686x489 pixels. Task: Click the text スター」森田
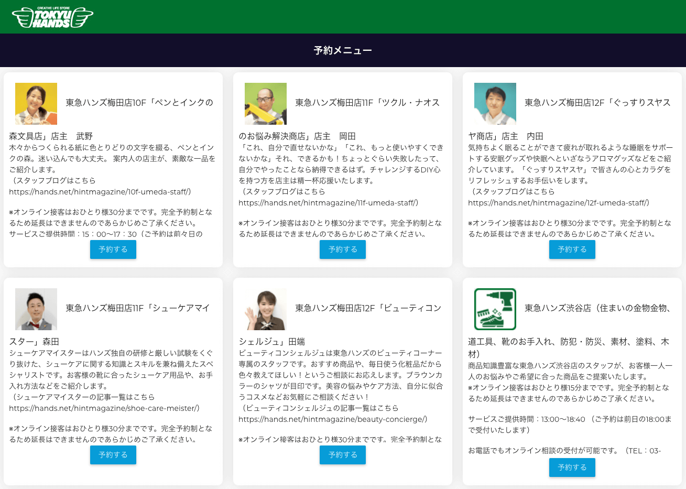34,342
